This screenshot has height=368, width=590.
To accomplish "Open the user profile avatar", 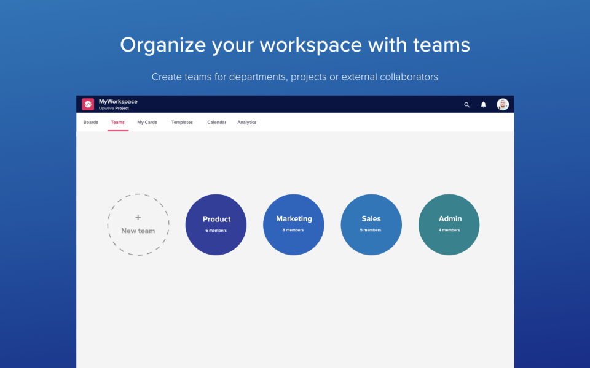I will click(503, 104).
